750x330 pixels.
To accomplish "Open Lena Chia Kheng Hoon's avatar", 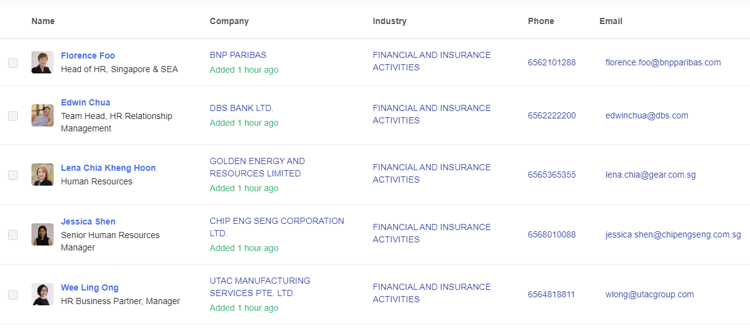I will (x=43, y=175).
